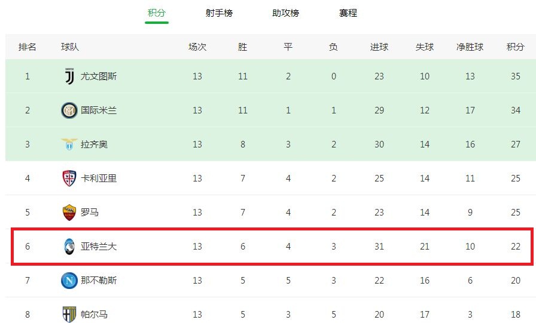Click the 净胜球 column header

[470, 47]
